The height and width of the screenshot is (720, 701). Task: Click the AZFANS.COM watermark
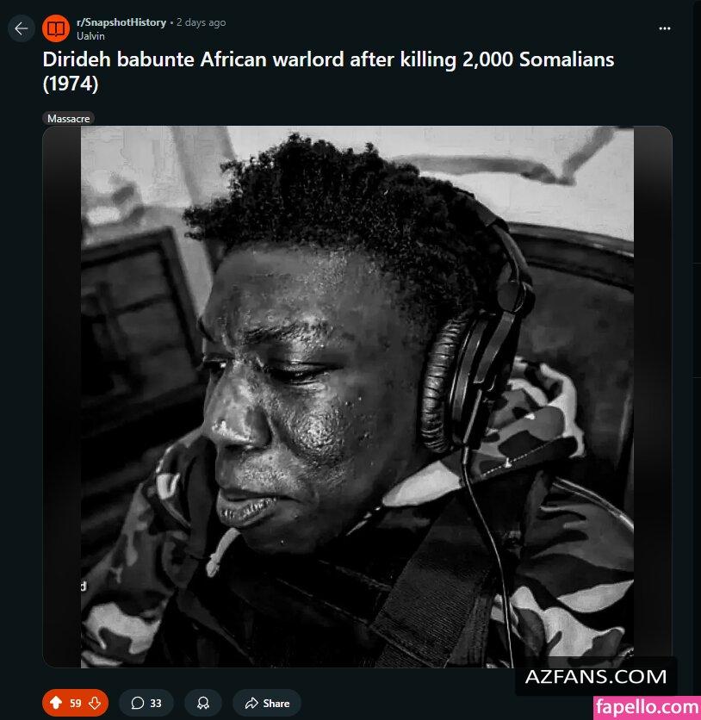(595, 677)
